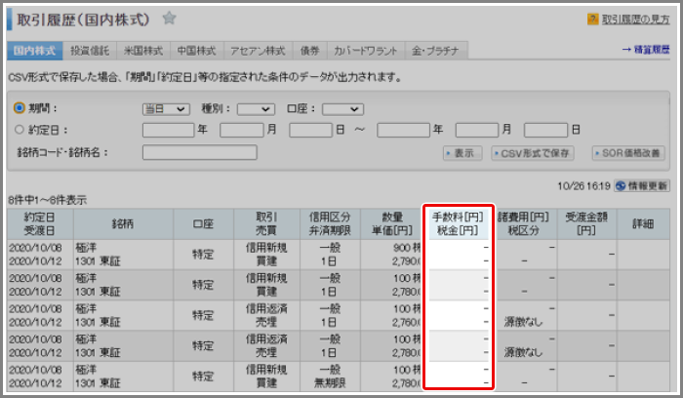Switch to the 米国株式 tab

point(143,51)
